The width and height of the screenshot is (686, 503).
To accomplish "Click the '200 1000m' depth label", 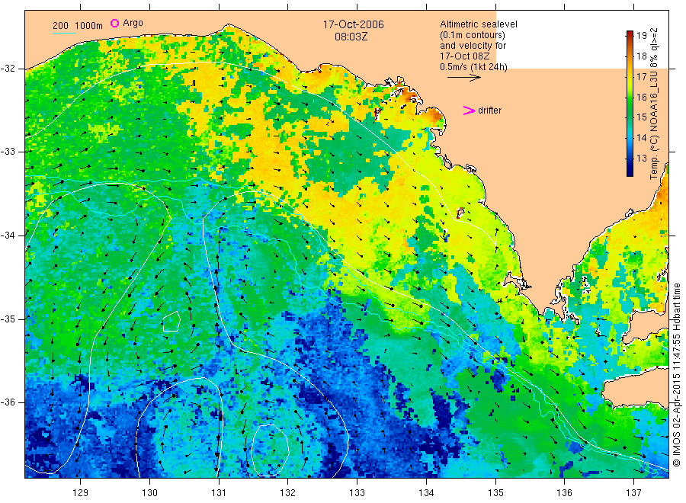I will click(78, 26).
